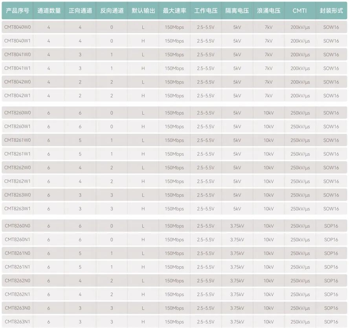Click the 产品序号 column header

[17, 11]
